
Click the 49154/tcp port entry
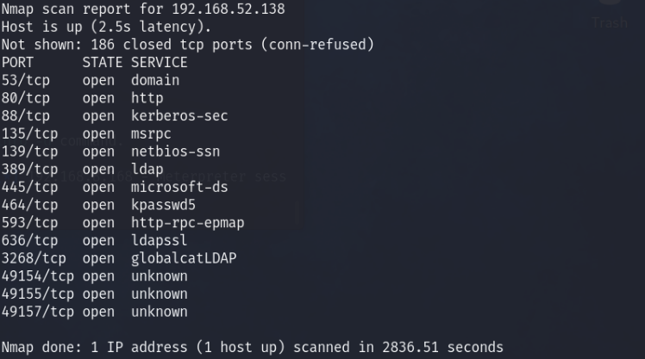point(37,276)
